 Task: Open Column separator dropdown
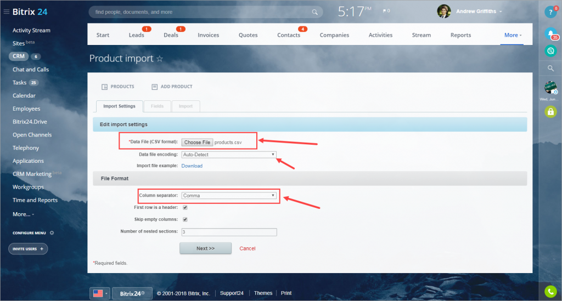point(229,195)
